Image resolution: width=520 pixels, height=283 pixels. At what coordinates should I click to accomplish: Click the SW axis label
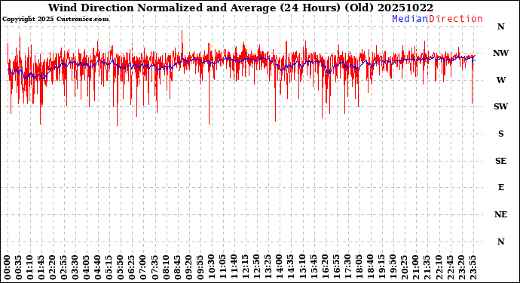500,106
